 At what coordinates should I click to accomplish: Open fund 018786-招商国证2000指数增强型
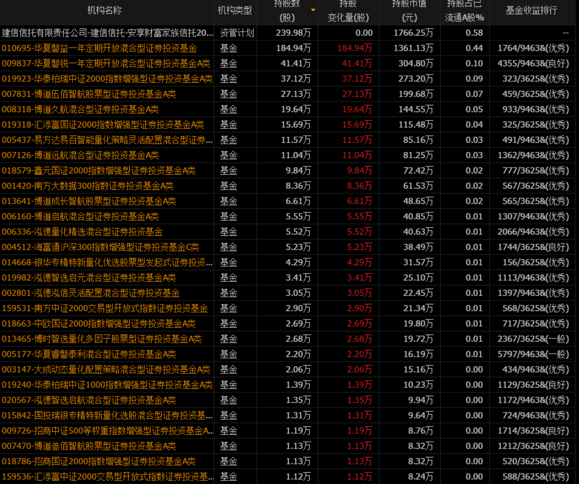click(x=99, y=462)
